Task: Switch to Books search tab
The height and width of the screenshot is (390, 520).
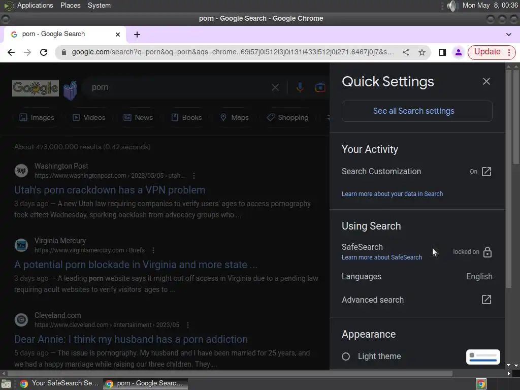Action: pos(186,117)
